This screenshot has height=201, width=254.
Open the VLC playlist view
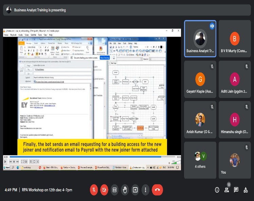31,162
